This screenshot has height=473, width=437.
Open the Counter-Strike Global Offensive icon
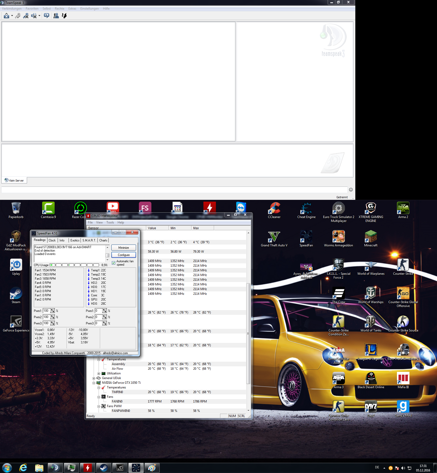403,297
